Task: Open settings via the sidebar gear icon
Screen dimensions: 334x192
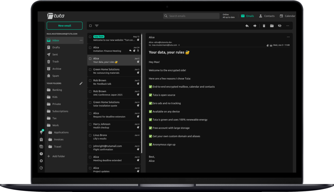Action: pyautogui.click(x=41, y=161)
